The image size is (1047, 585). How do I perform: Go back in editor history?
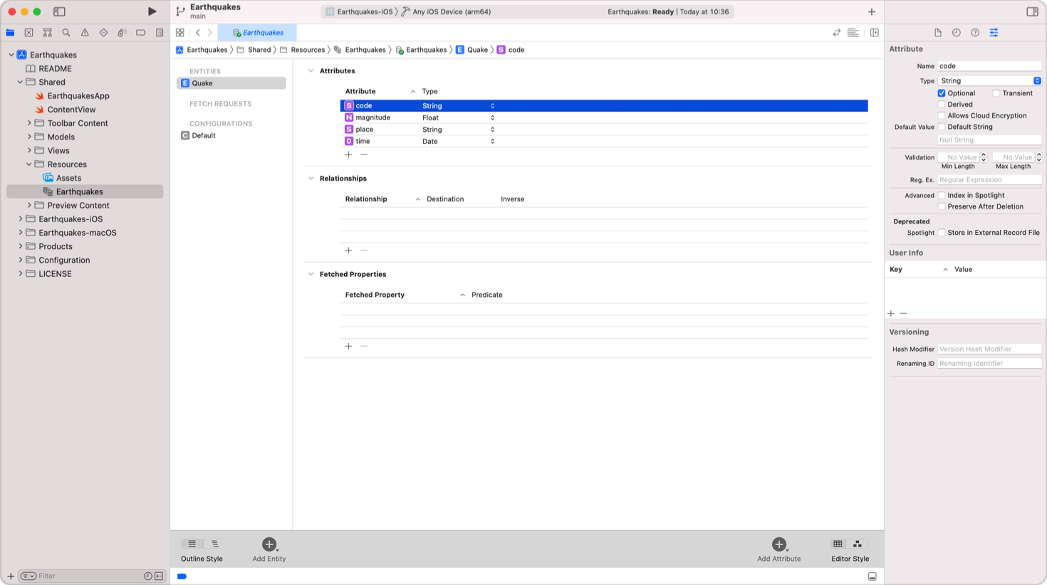point(198,33)
